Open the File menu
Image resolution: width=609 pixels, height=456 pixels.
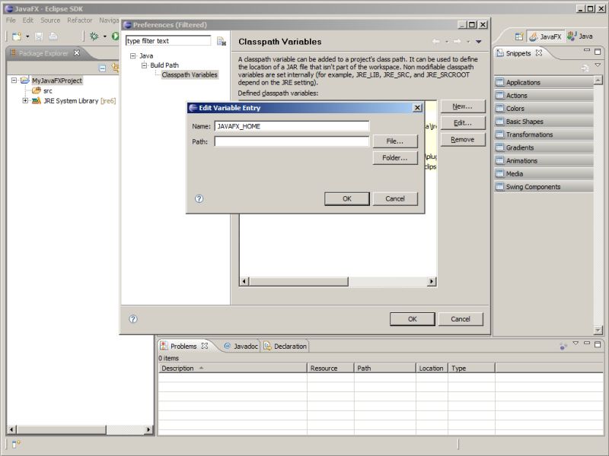tap(11, 21)
